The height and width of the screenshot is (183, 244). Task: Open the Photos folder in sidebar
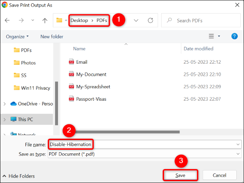tap(25, 63)
